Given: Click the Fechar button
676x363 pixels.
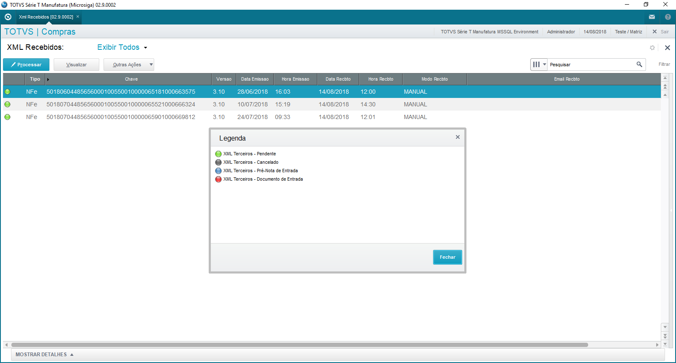Looking at the screenshot, I should click(447, 257).
